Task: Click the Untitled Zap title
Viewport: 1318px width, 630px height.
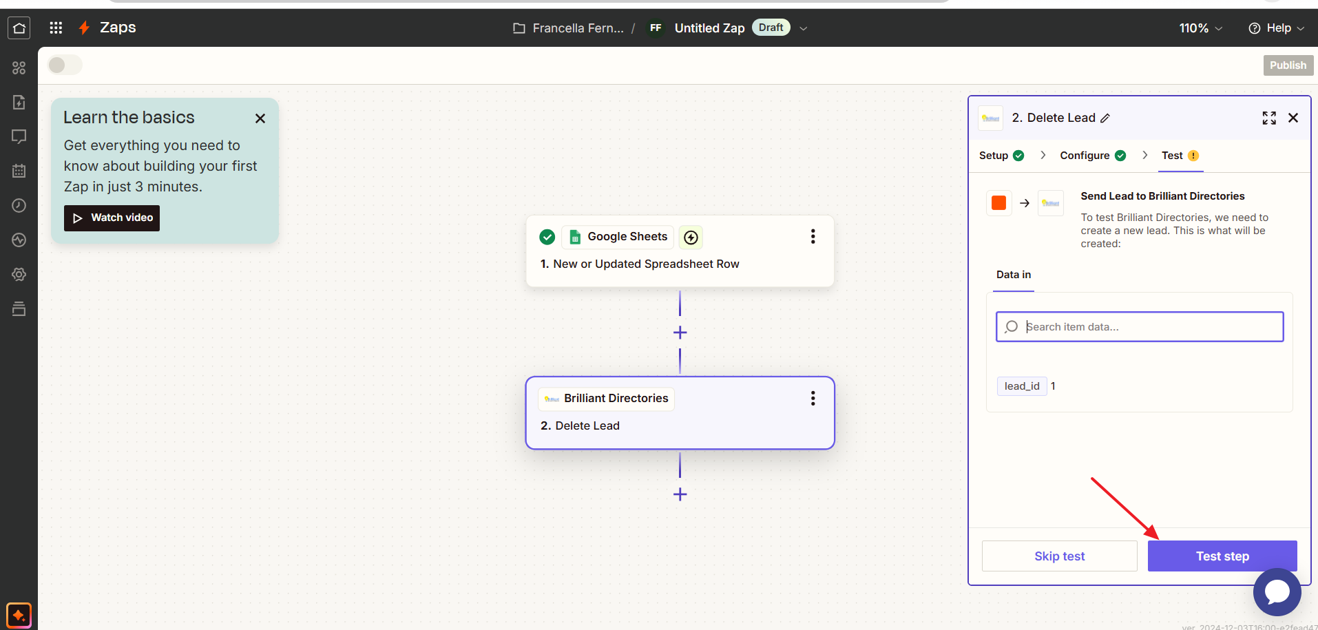Action: click(709, 28)
